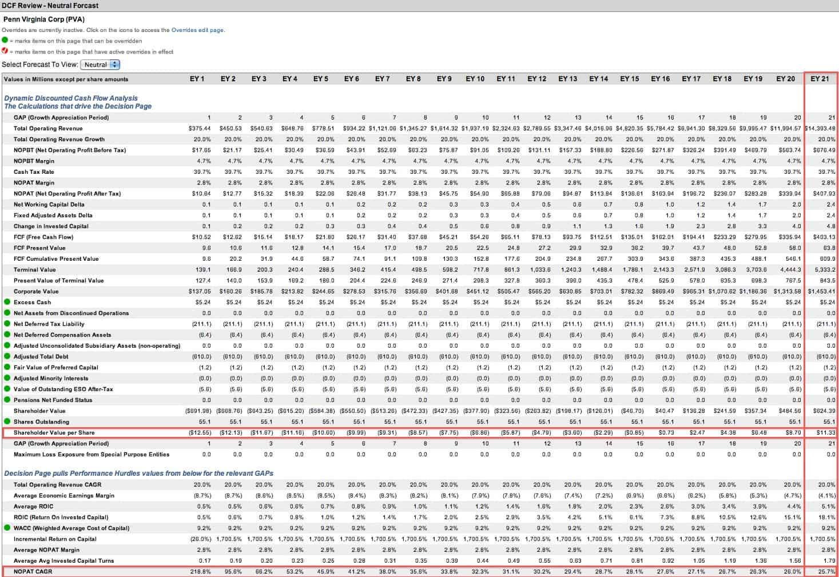Click EY 1 Corporate Value $137.05
839x577 pixels.
coord(200,291)
